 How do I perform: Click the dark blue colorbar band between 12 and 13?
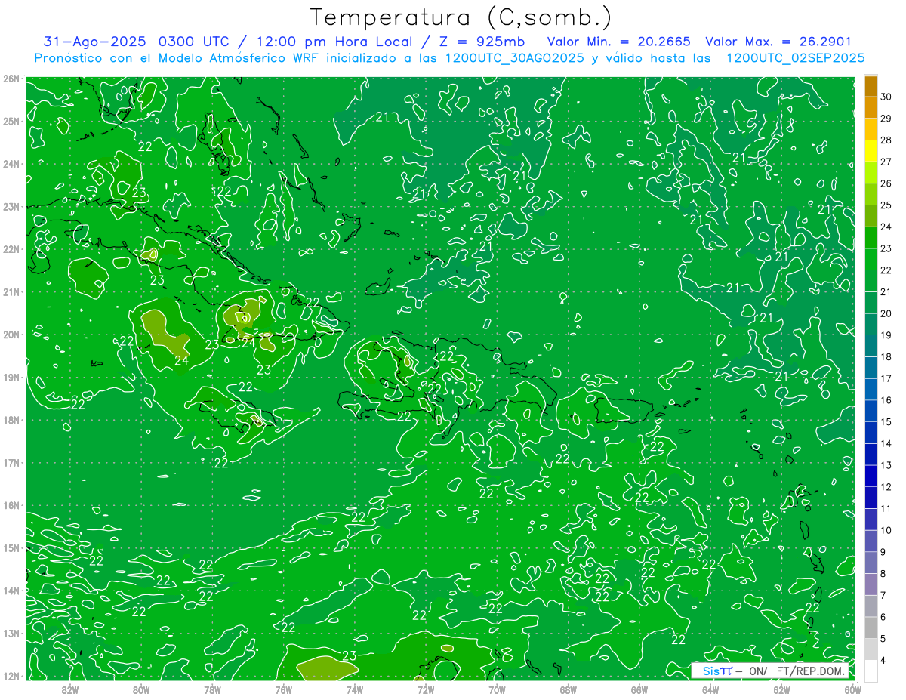871,476
